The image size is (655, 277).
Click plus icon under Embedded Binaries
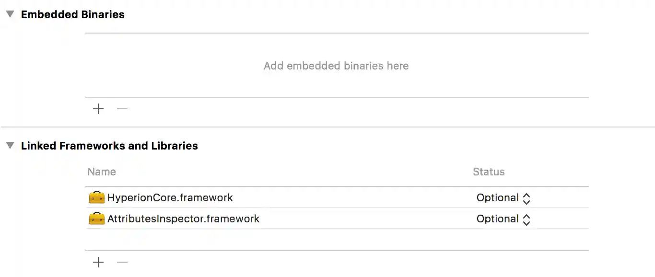pos(98,109)
